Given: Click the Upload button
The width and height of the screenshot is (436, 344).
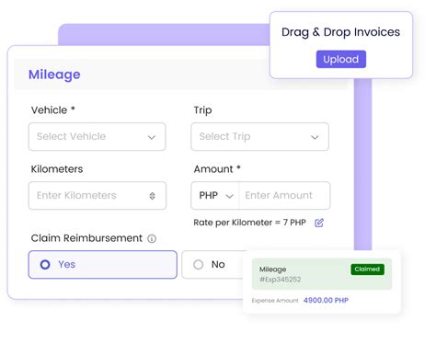Looking at the screenshot, I should [341, 59].
